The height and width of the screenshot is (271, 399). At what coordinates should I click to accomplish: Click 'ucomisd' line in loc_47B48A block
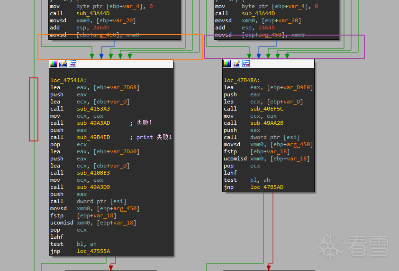tap(267, 159)
